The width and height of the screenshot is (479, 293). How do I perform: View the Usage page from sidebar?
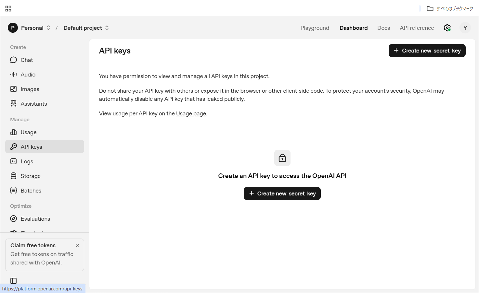(x=28, y=132)
